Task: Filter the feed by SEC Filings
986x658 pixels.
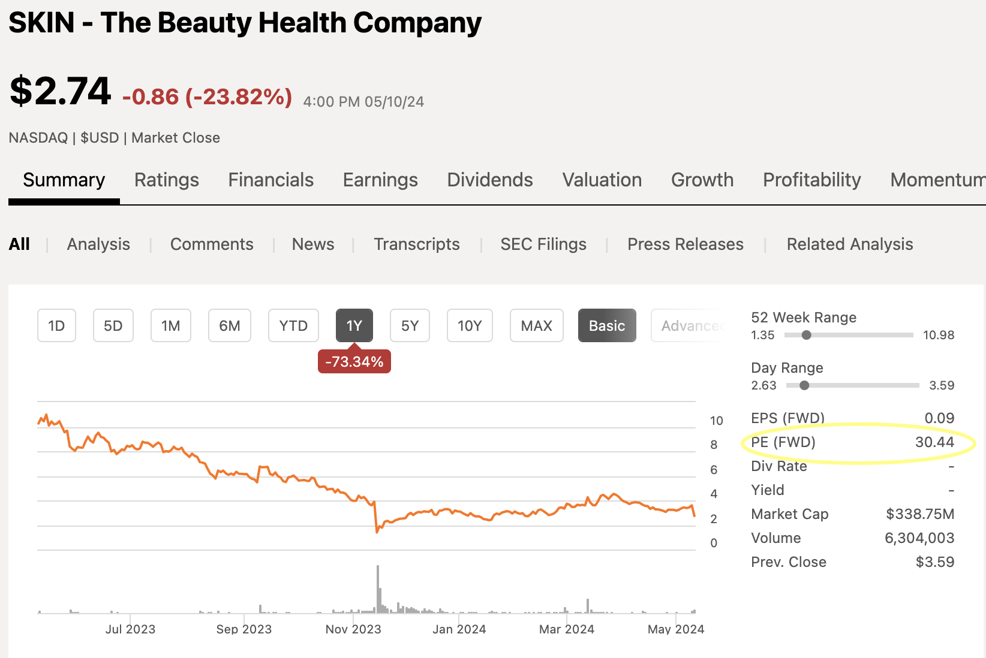Action: [x=543, y=244]
